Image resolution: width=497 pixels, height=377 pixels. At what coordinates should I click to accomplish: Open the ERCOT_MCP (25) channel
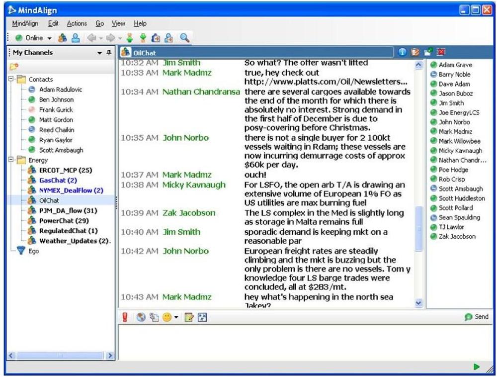tap(66, 170)
